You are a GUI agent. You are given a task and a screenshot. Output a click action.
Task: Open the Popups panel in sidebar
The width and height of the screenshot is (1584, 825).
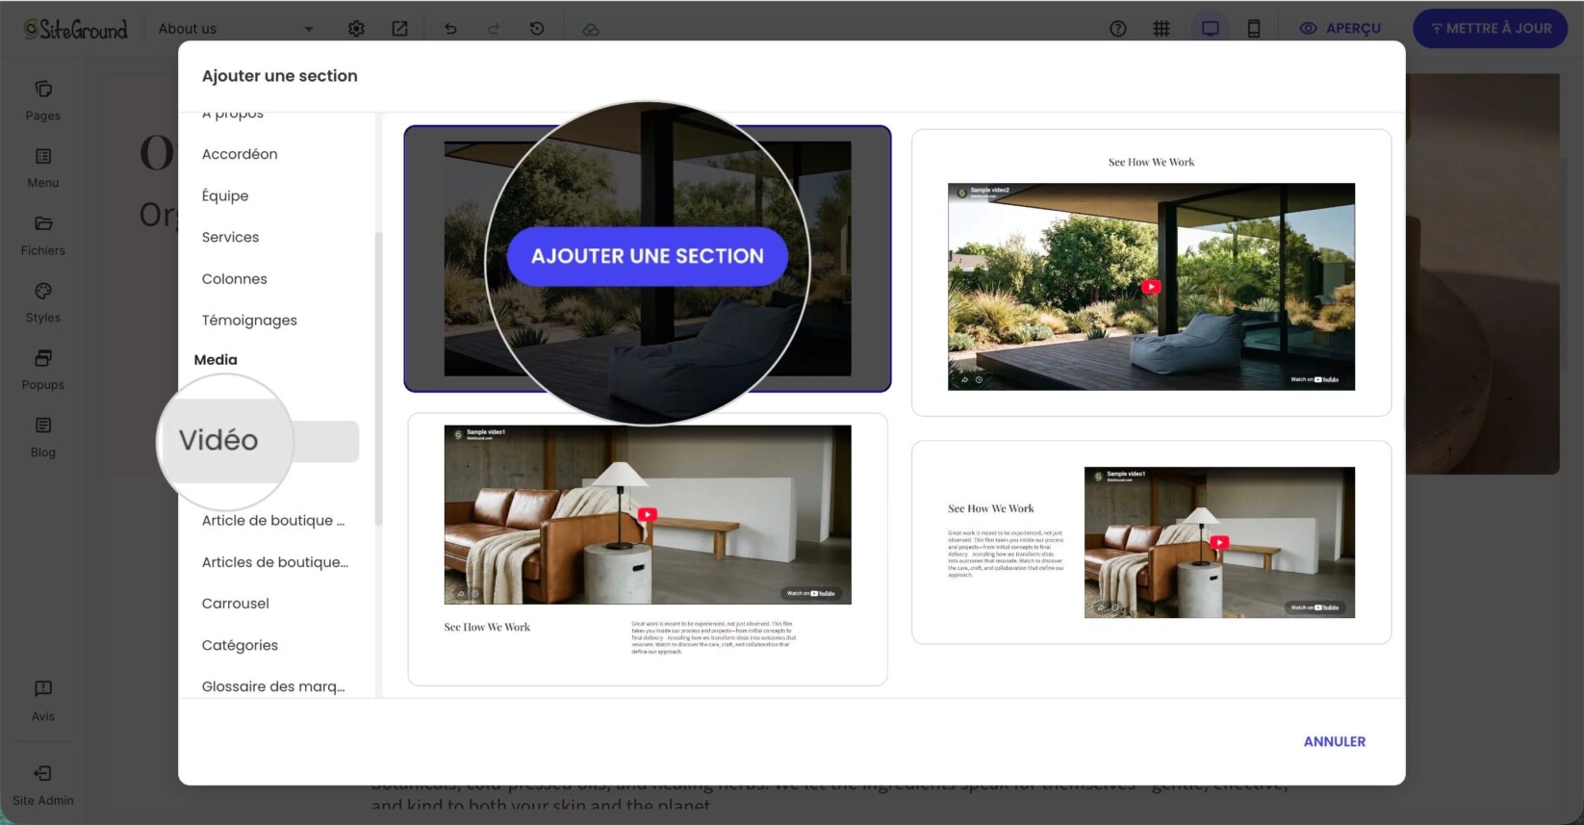click(43, 371)
